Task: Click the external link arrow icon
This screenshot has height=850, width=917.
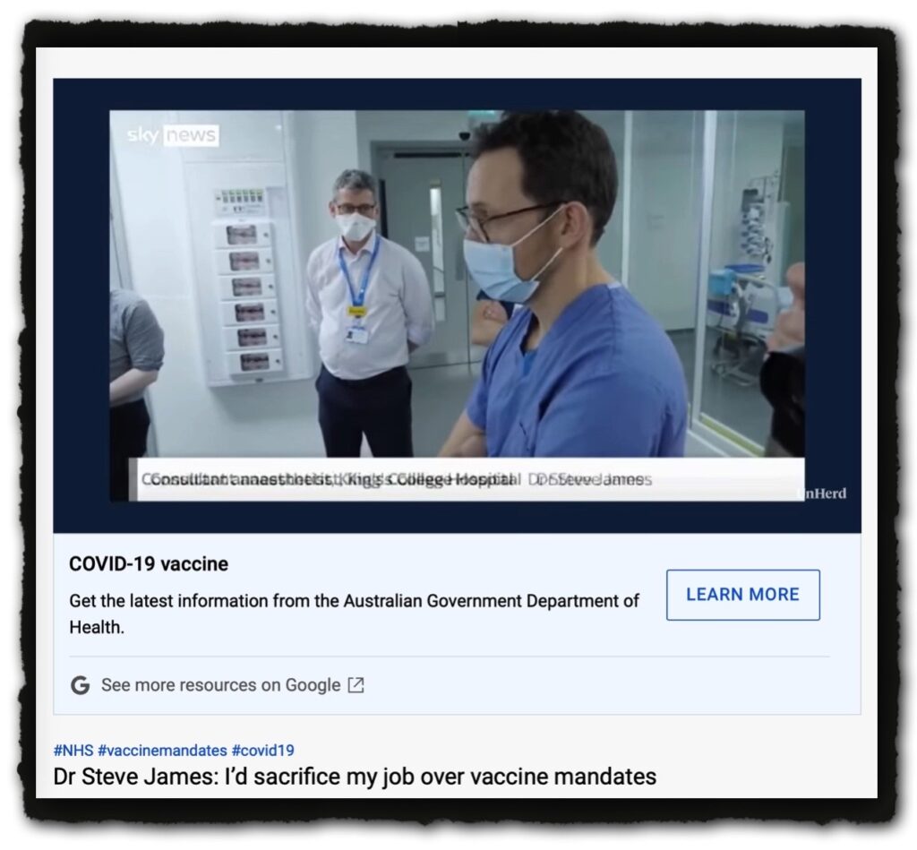Action: pyautogui.click(x=356, y=685)
